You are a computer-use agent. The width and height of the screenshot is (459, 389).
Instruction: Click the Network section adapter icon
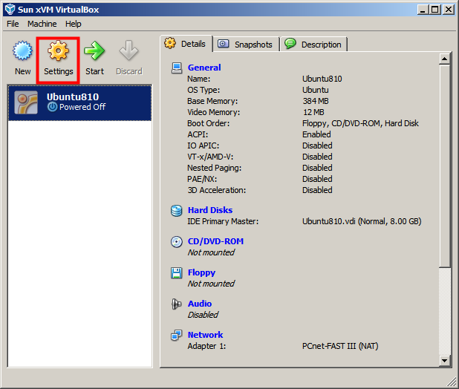(177, 336)
